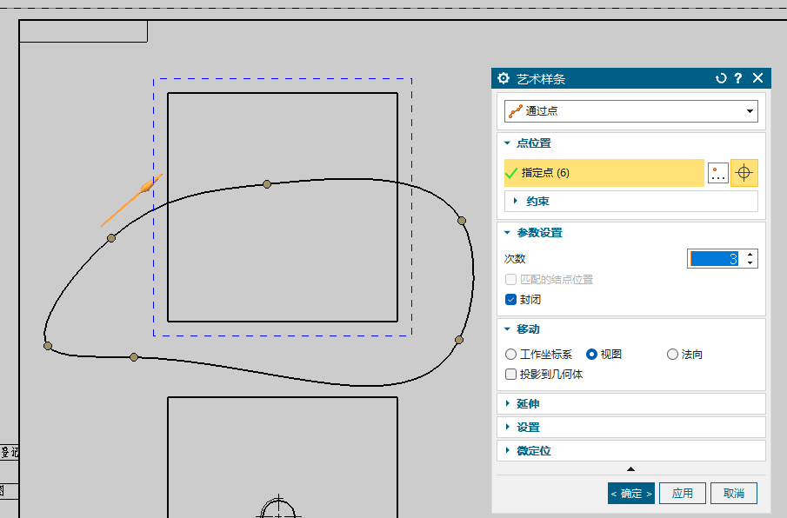Reset the 艺术样条 dialog with the reset icon

pos(721,78)
